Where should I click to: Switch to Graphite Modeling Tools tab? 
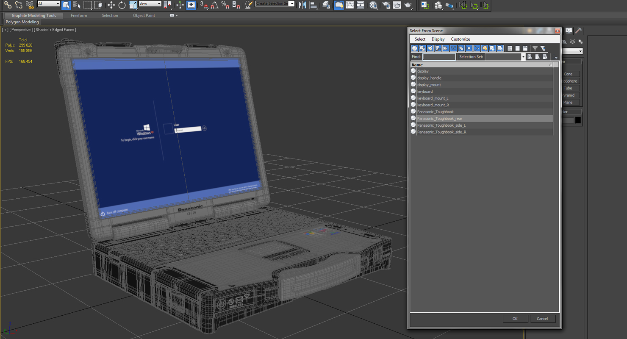[x=34, y=15]
